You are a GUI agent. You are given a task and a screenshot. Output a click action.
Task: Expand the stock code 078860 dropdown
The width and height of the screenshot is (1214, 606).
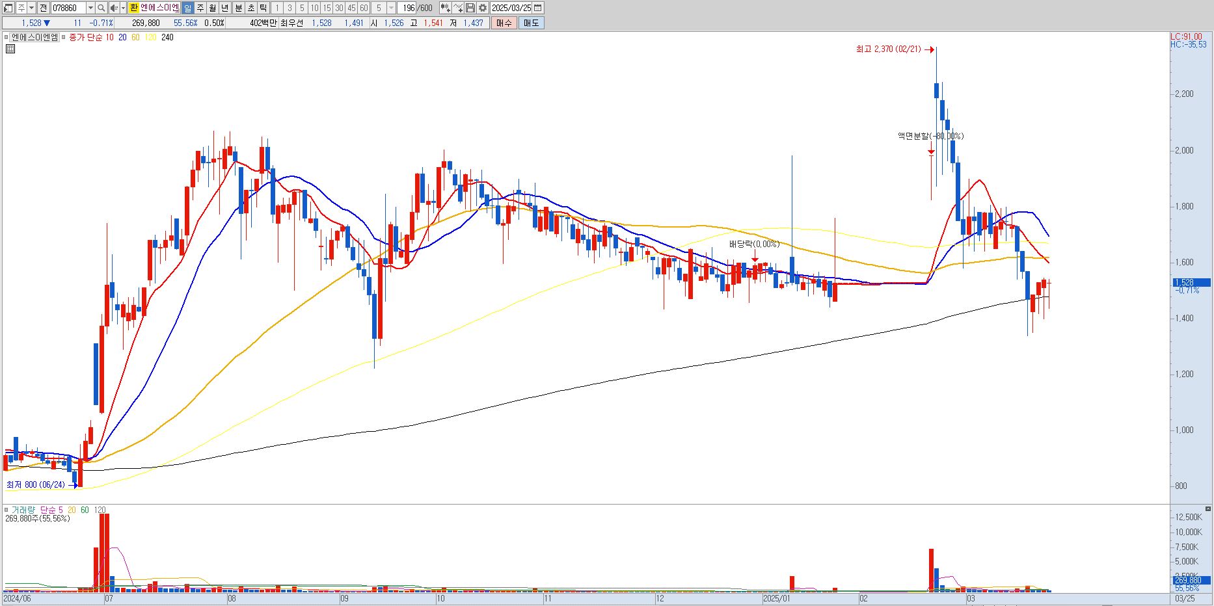[90, 8]
